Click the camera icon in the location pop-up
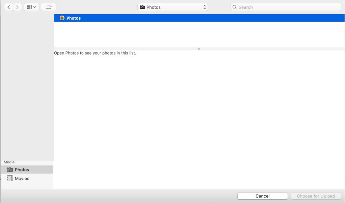This screenshot has width=345, height=203. pos(142,7)
